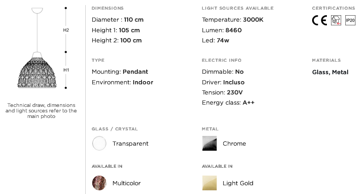Click the pendant lamp technical drawing
Image resolution: width=361 pixels, height=194 pixels.
click(37, 48)
